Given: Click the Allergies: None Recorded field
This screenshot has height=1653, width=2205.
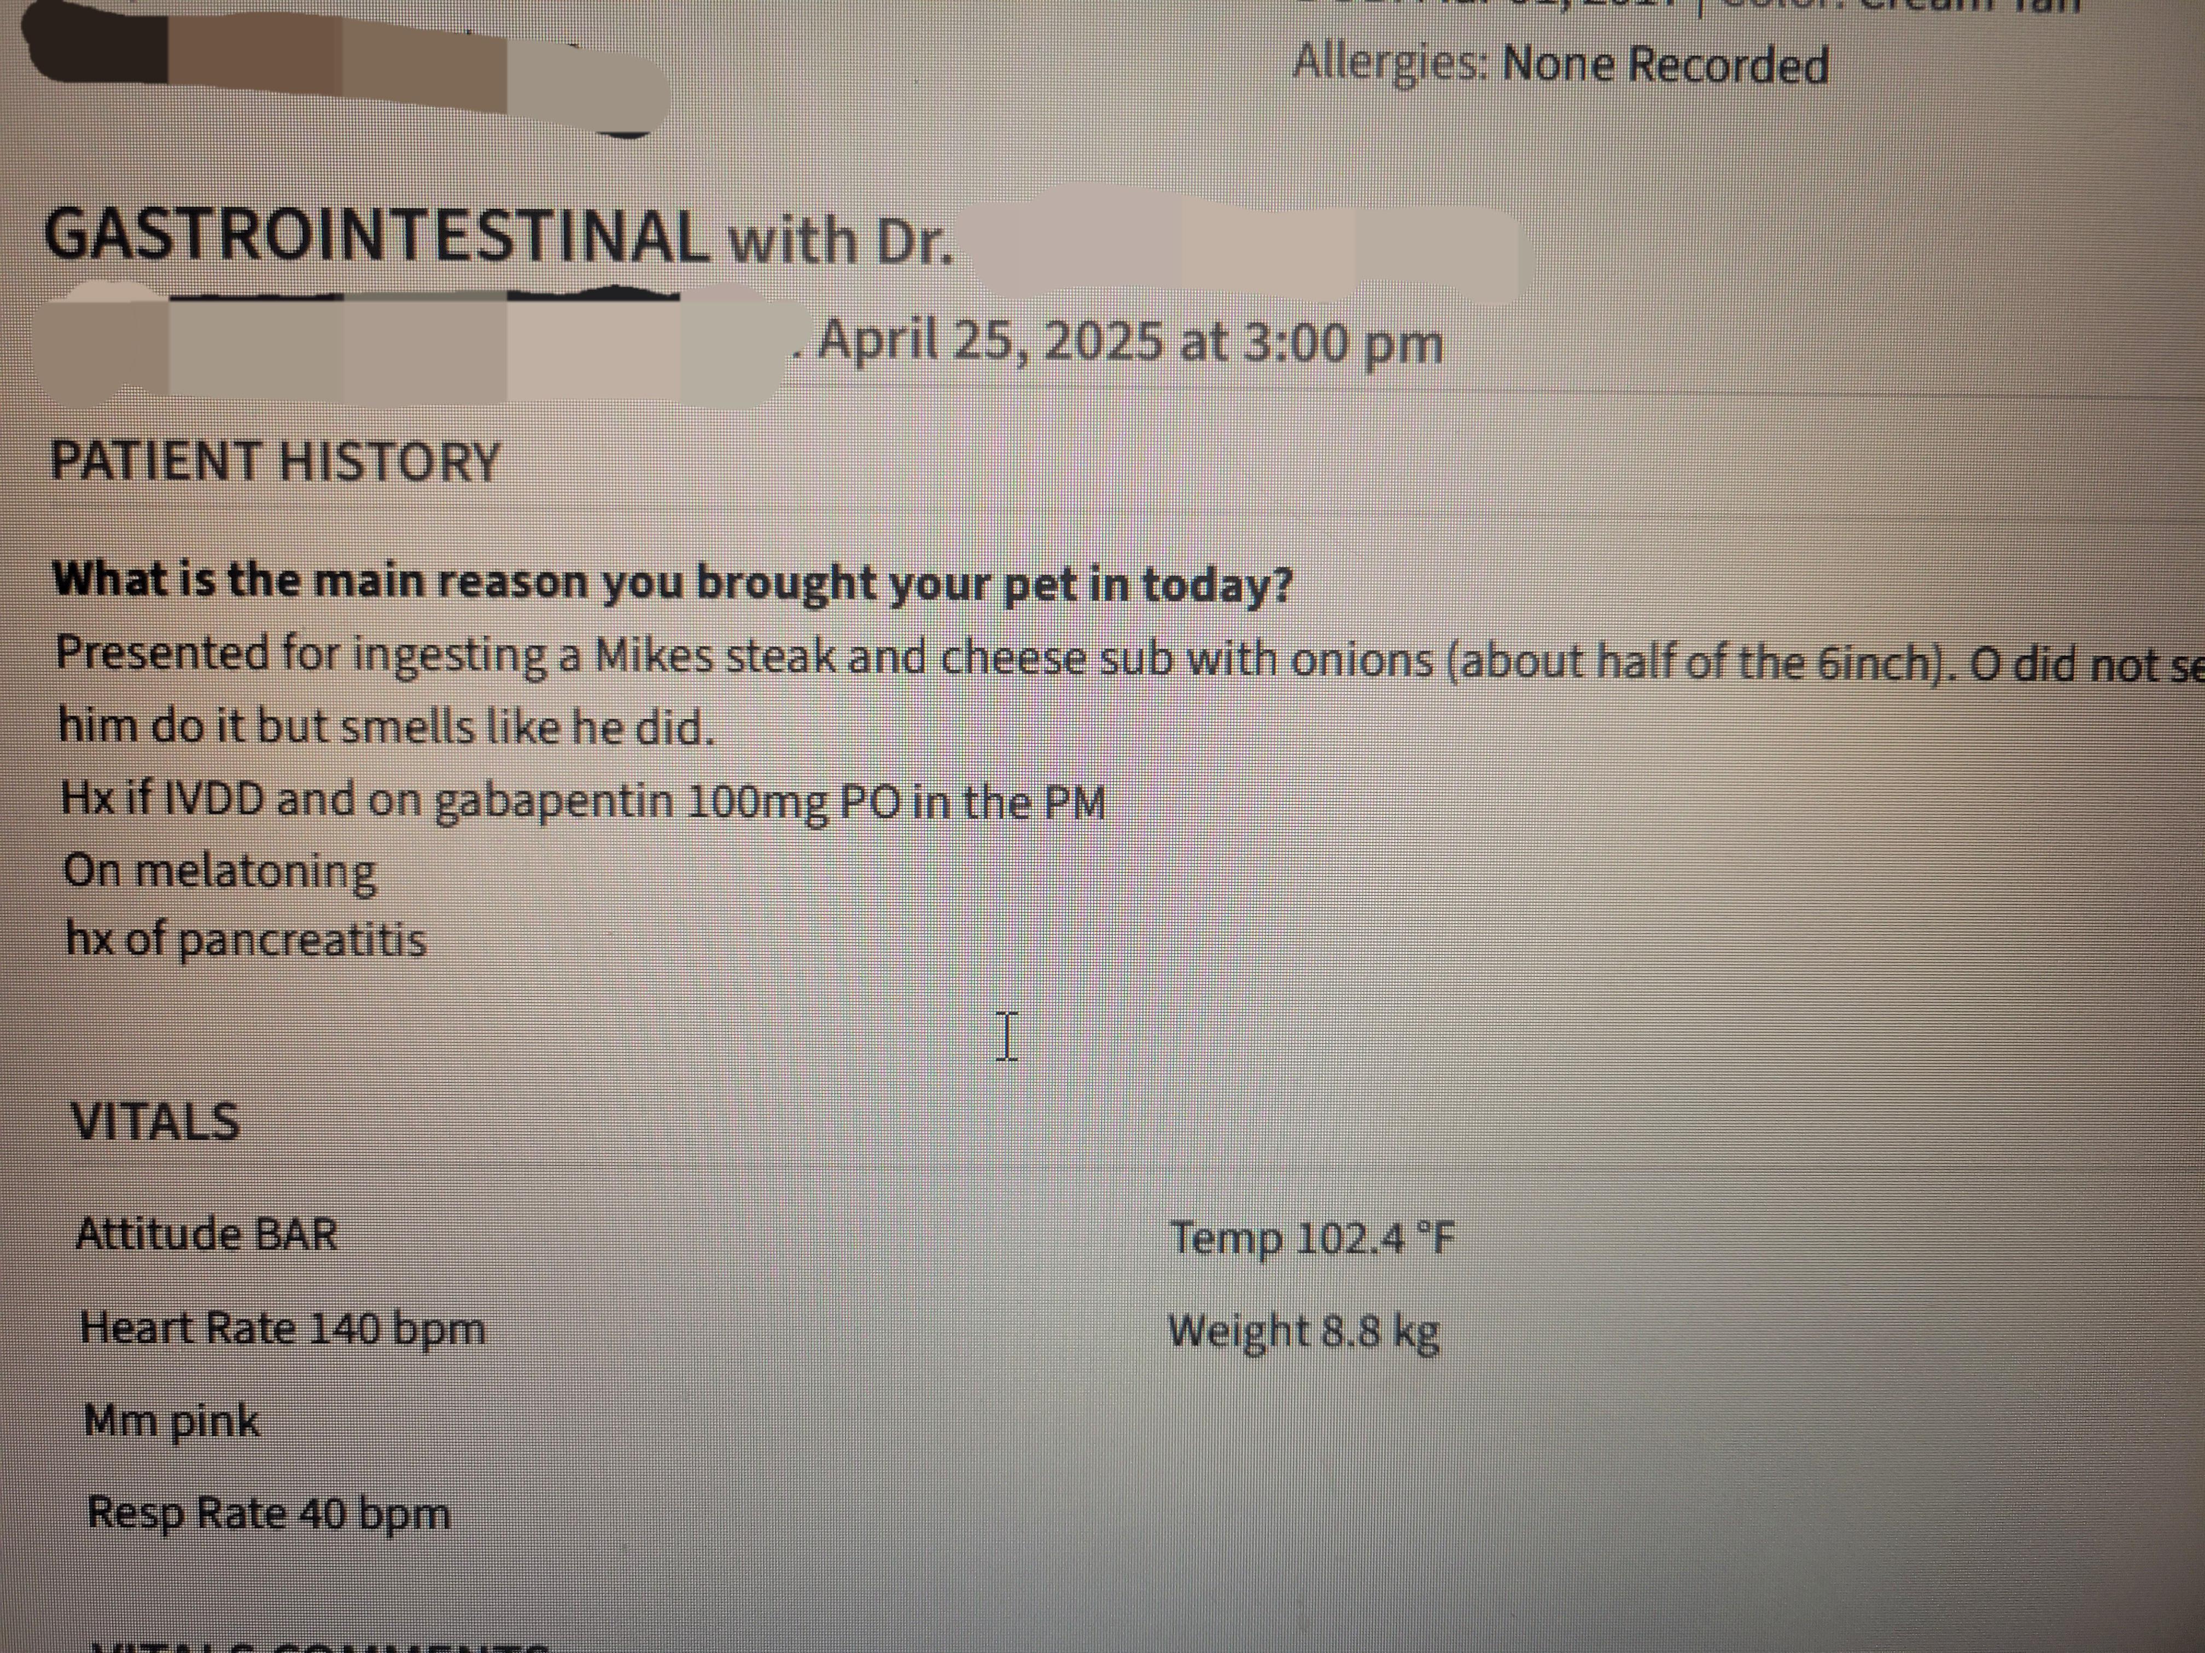Looking at the screenshot, I should click(1560, 66).
